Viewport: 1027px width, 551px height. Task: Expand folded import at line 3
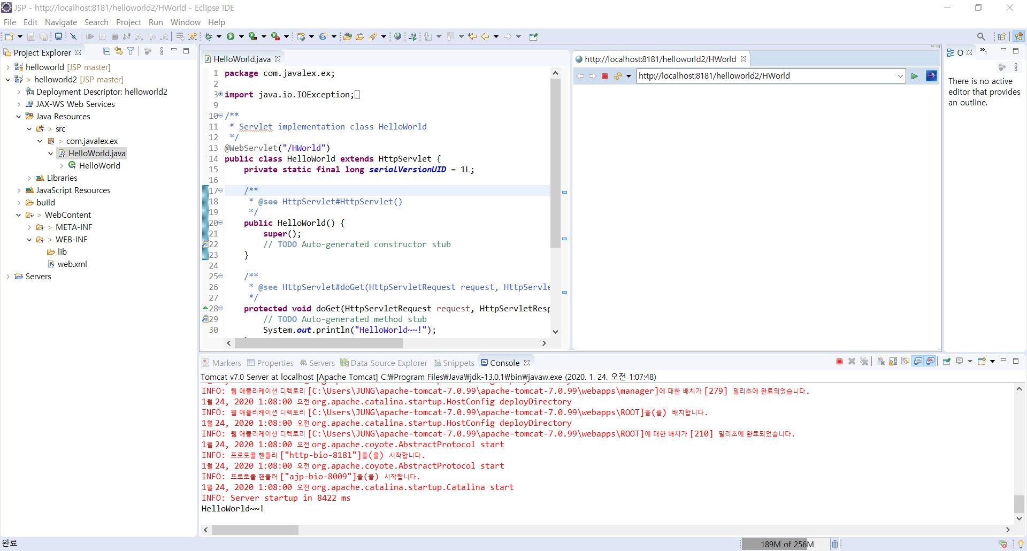[220, 94]
